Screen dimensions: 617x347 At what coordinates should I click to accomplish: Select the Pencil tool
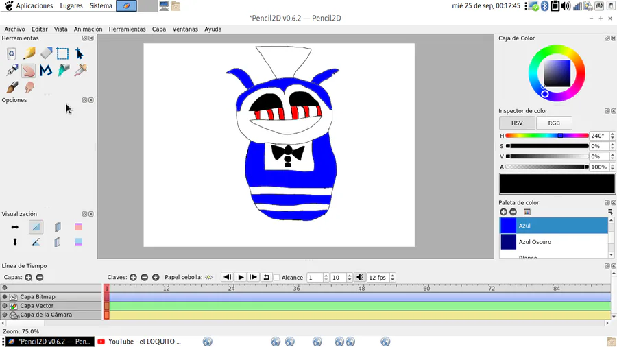pyautogui.click(x=29, y=53)
